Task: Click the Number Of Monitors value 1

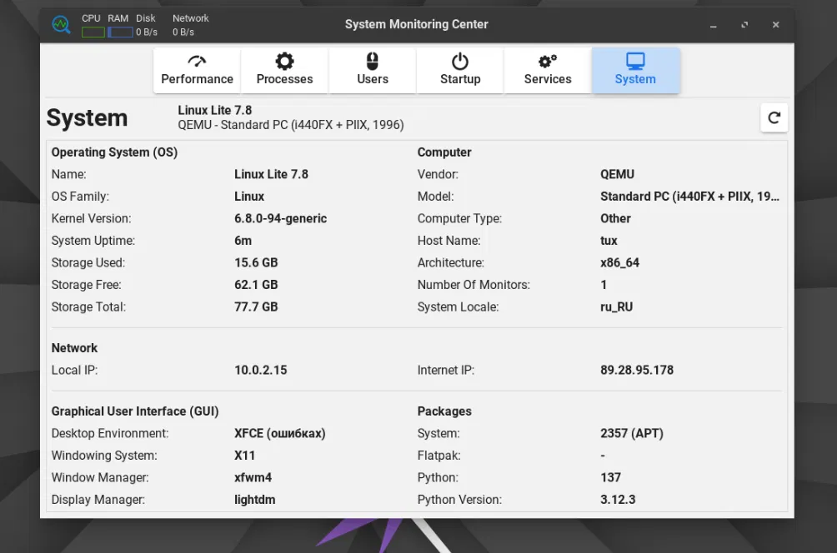Action: (604, 285)
